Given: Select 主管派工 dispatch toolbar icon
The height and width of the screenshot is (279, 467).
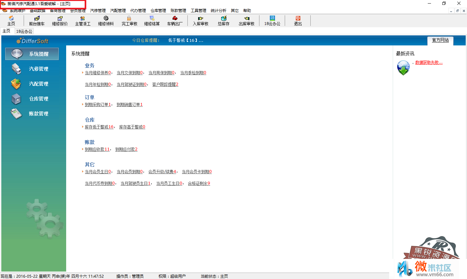Looking at the screenshot, I should pyautogui.click(x=83, y=21).
